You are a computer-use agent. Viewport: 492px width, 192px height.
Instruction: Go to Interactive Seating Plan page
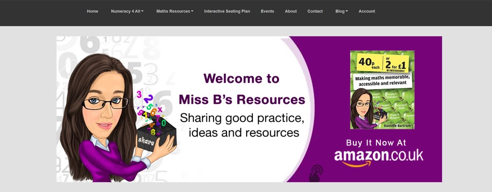(227, 11)
